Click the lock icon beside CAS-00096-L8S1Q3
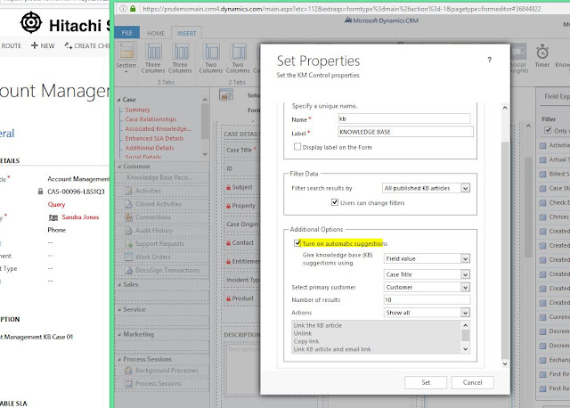Viewport: 570px width, 408px height. tap(40, 192)
